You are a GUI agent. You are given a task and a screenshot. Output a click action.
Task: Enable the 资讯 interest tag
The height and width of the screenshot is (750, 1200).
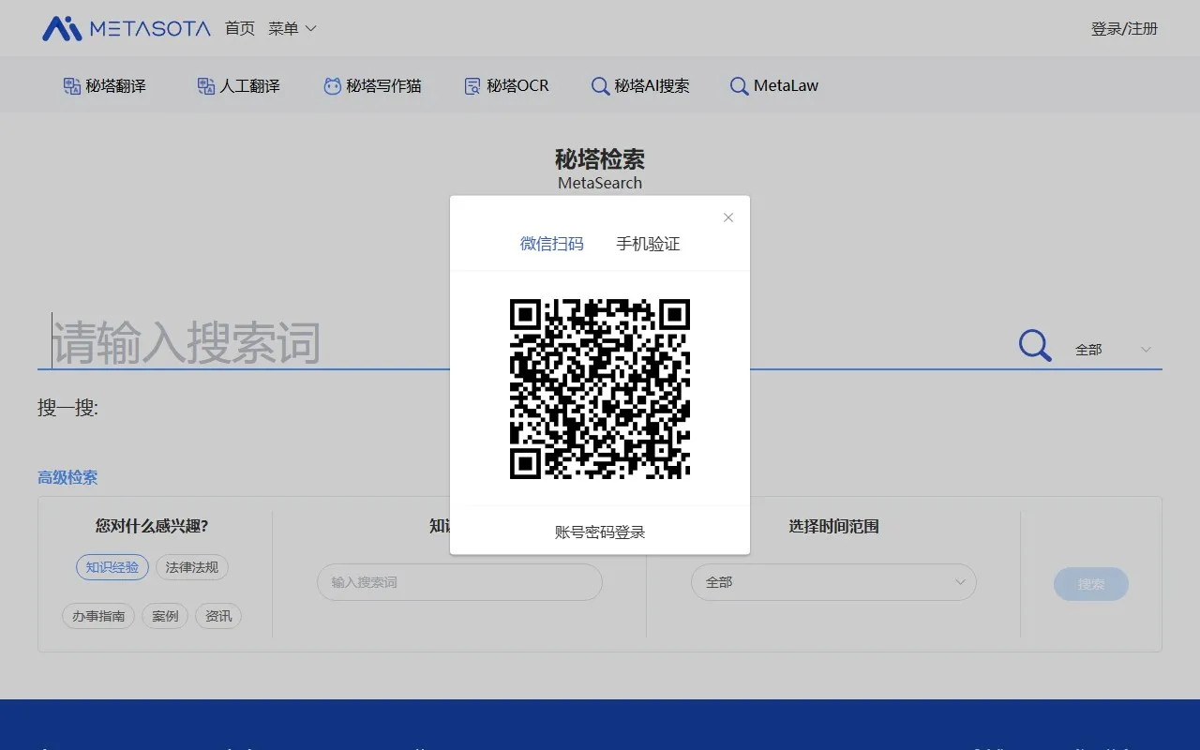click(217, 616)
